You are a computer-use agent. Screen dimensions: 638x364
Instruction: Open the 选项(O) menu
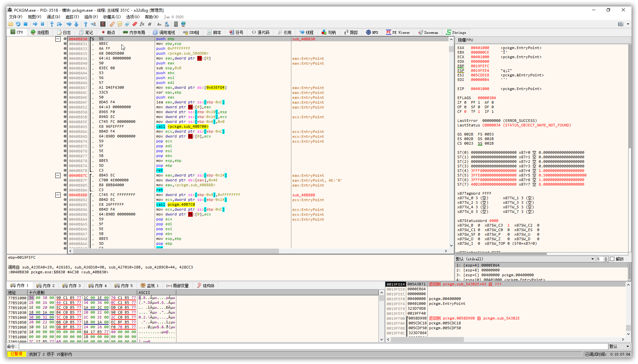click(x=133, y=17)
